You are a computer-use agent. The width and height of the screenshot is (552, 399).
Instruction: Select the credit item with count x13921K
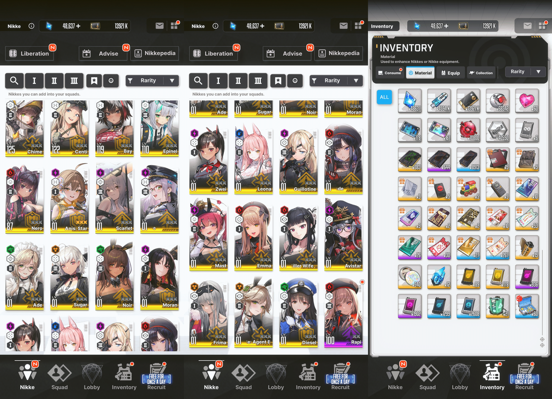(x=469, y=101)
